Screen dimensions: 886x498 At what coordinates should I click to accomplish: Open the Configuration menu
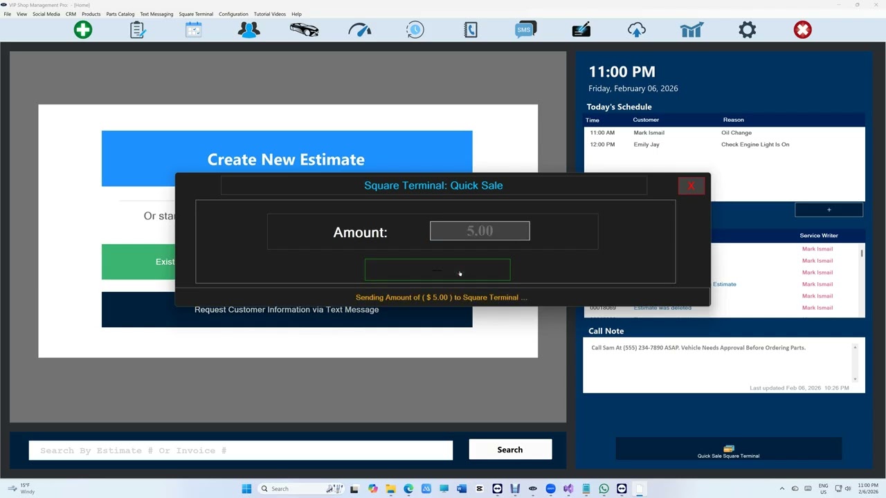(233, 14)
